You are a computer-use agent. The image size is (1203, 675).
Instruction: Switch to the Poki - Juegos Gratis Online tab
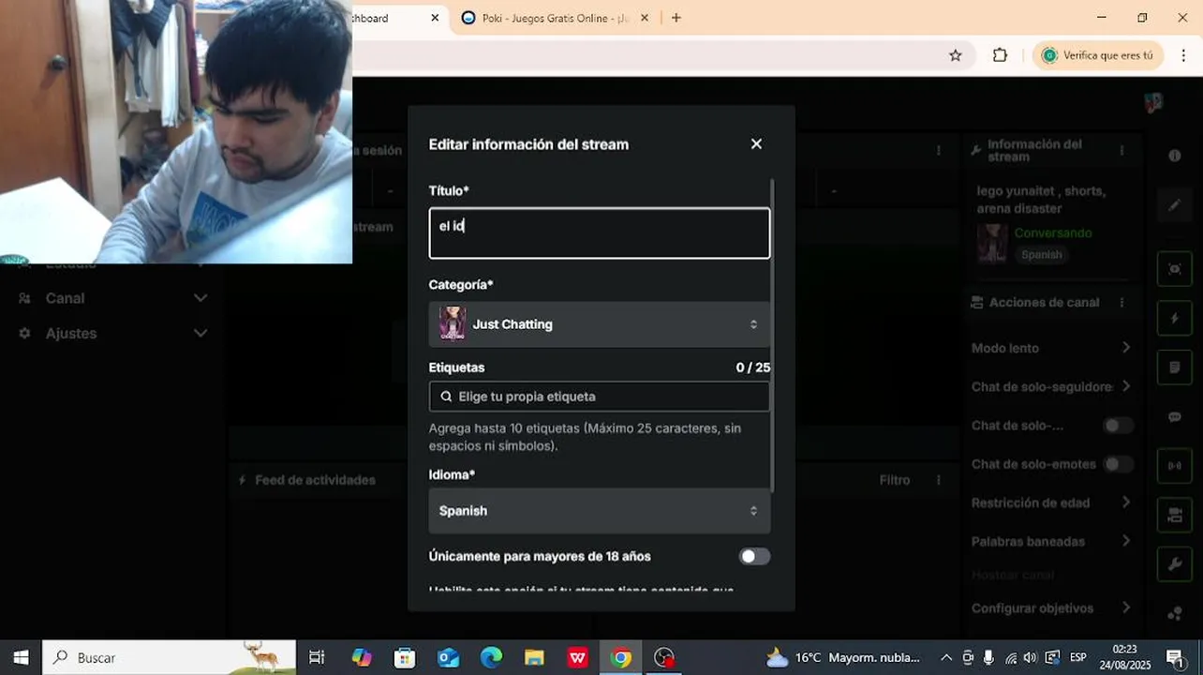tap(555, 18)
